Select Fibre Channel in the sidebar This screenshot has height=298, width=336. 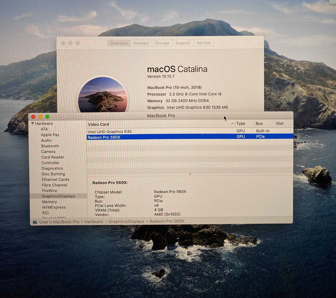[x=54, y=185]
